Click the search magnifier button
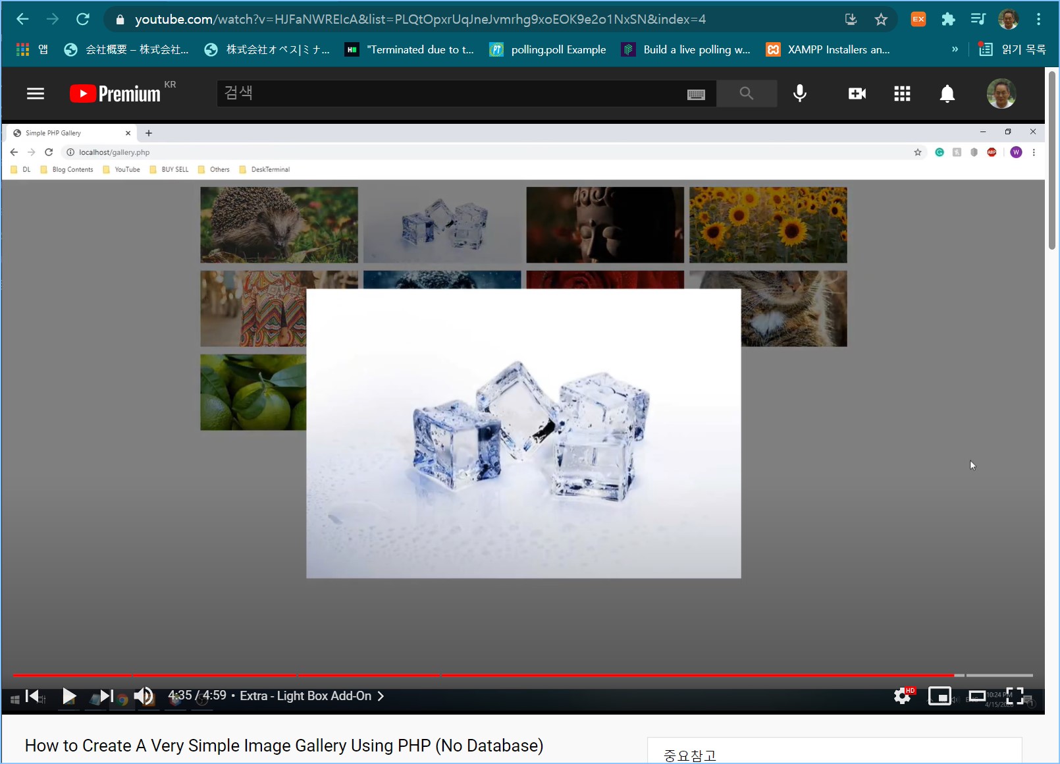The image size is (1060, 764). [x=746, y=94]
